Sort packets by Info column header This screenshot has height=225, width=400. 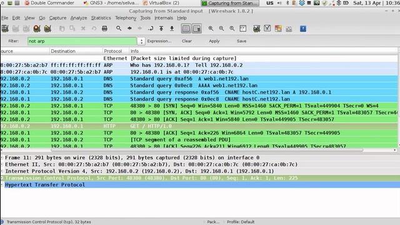pos(263,51)
